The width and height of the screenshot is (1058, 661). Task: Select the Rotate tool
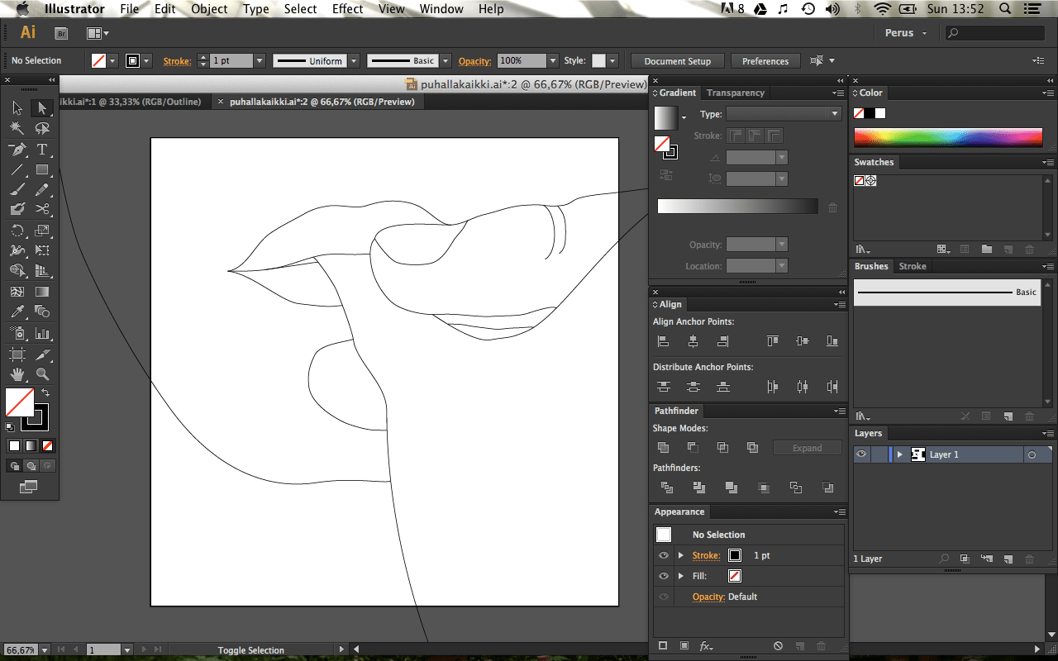[17, 231]
